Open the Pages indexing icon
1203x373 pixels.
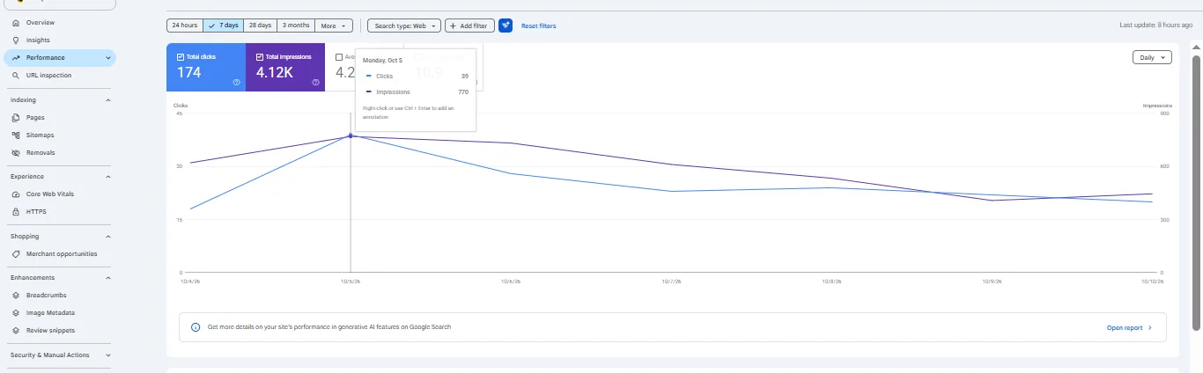17,117
